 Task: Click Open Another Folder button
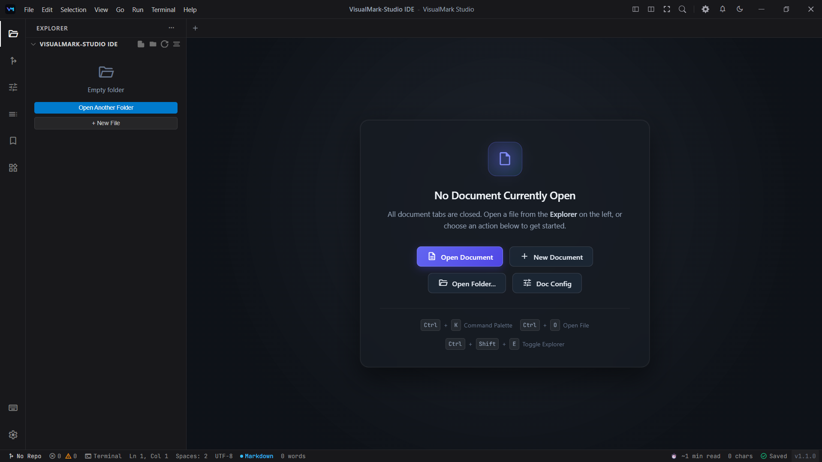(106, 108)
